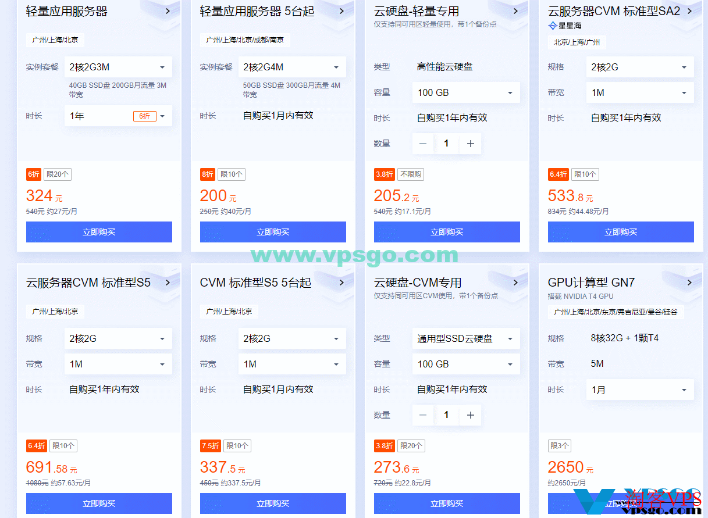
Task: Expand 带宽 1M dropdown in 标准型SA2 card
Action: pos(640,92)
